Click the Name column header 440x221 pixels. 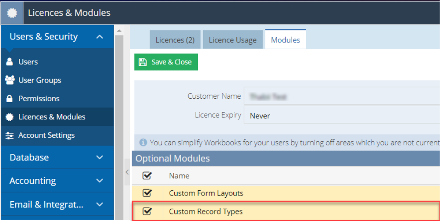(179, 176)
